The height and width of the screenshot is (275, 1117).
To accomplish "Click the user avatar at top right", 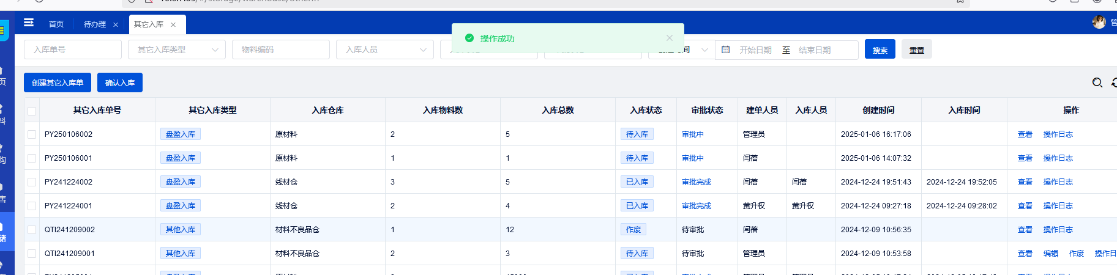I will click(1099, 23).
